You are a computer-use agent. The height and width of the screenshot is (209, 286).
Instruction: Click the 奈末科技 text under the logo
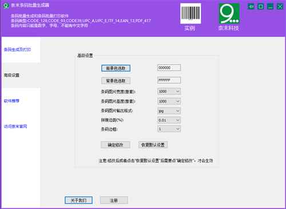229,28
